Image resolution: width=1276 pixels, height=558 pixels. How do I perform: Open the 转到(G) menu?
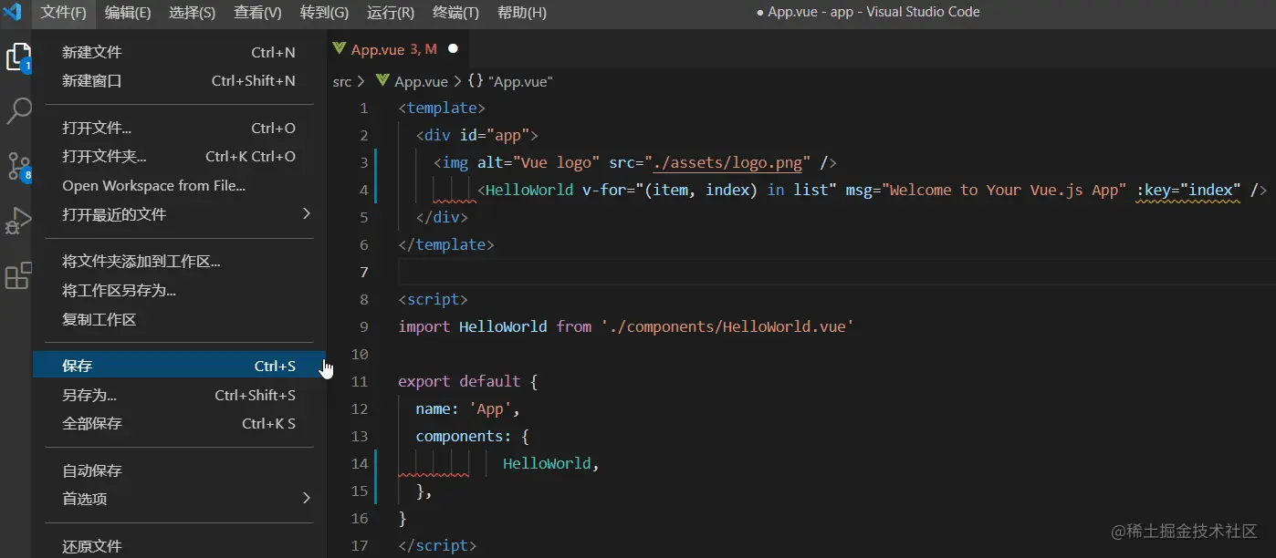coord(324,13)
